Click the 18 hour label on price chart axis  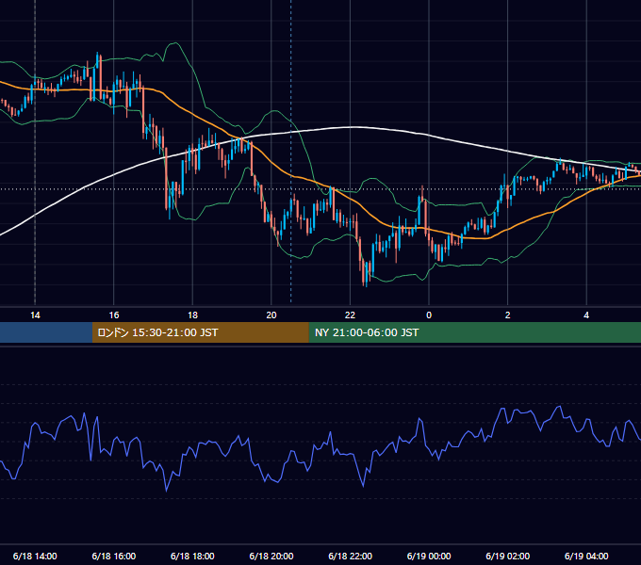[192, 315]
